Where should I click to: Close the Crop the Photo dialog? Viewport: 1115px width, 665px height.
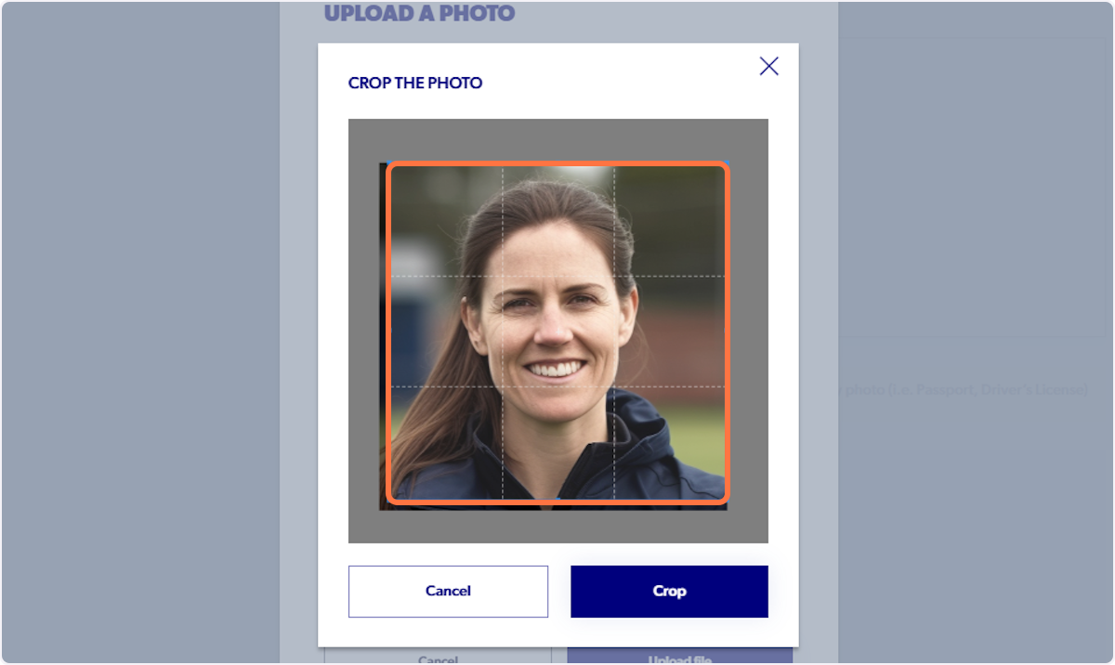click(768, 66)
